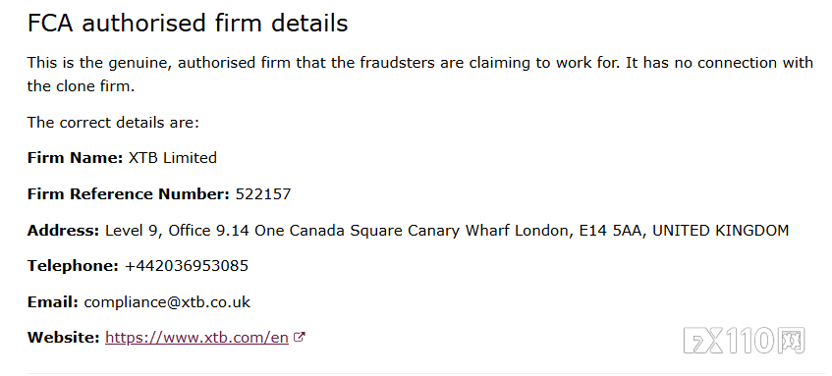The width and height of the screenshot is (832, 376).
Task: Click the external link icon after the URL
Action: 300,337
